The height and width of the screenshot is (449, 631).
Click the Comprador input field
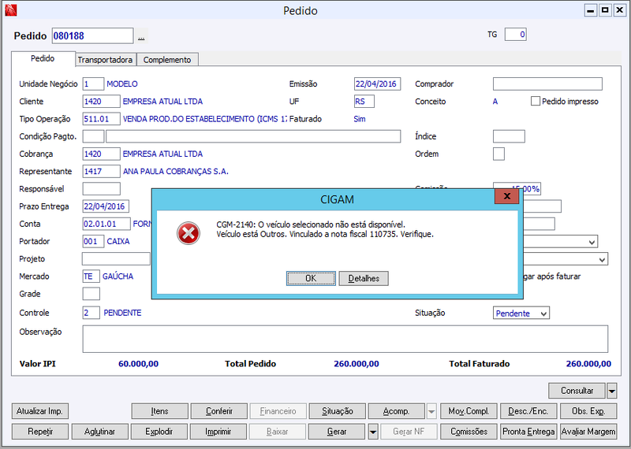coord(547,84)
